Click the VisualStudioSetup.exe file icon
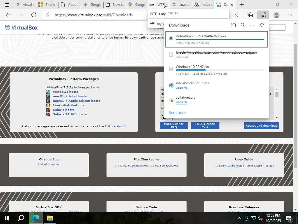The width and height of the screenshot is (298, 224). 171,85
